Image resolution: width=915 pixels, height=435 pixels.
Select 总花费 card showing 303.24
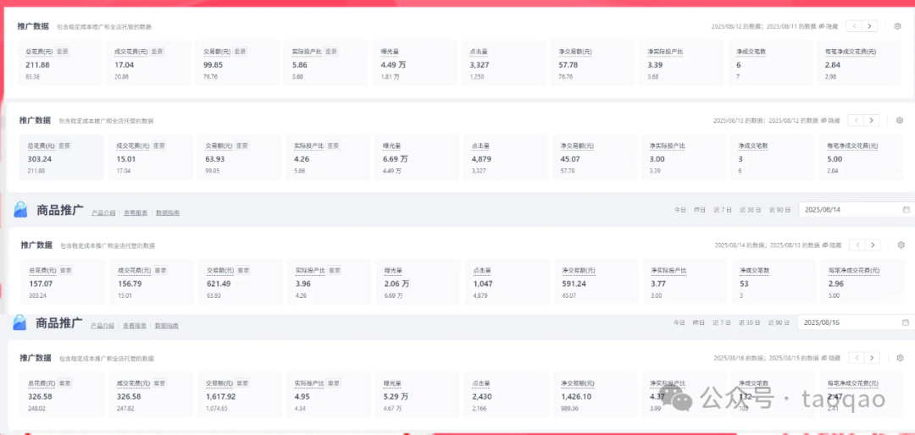coord(62,157)
